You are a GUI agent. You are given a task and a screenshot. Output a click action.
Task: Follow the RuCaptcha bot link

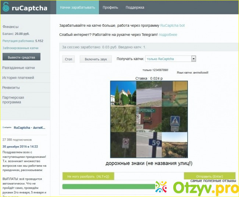pos(172,26)
